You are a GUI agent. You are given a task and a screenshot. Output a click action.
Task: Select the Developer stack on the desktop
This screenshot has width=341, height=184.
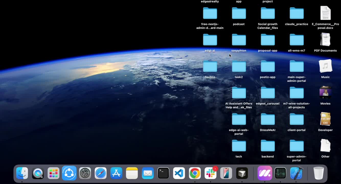pyautogui.click(x=325, y=119)
